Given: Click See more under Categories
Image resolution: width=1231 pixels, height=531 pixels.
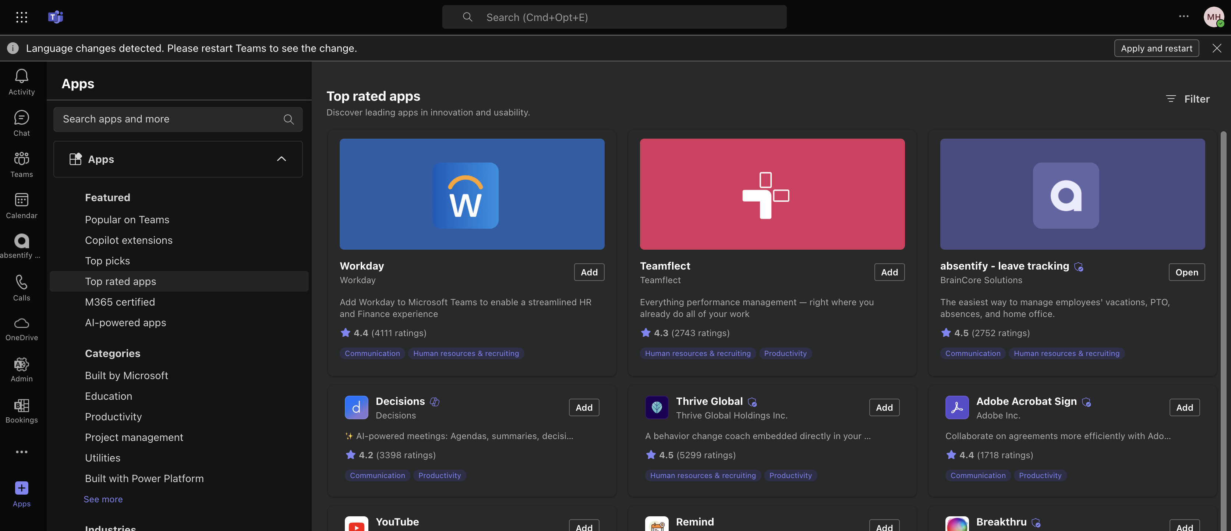Looking at the screenshot, I should [x=103, y=499].
